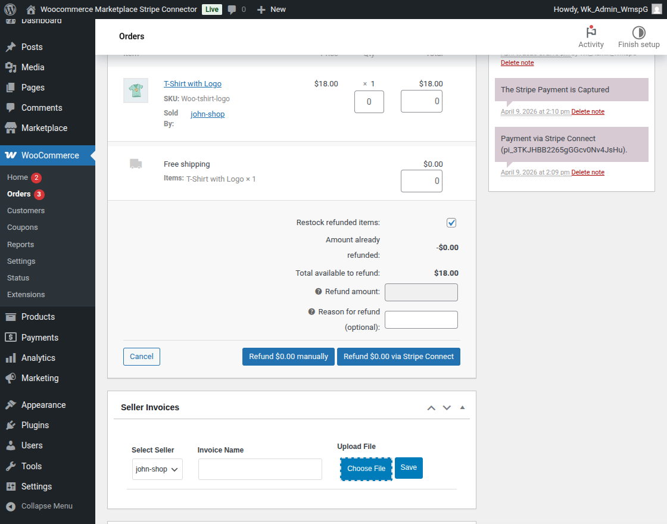This screenshot has height=524, width=667.
Task: Click the Marketing megaphone icon
Action: pyautogui.click(x=12, y=378)
